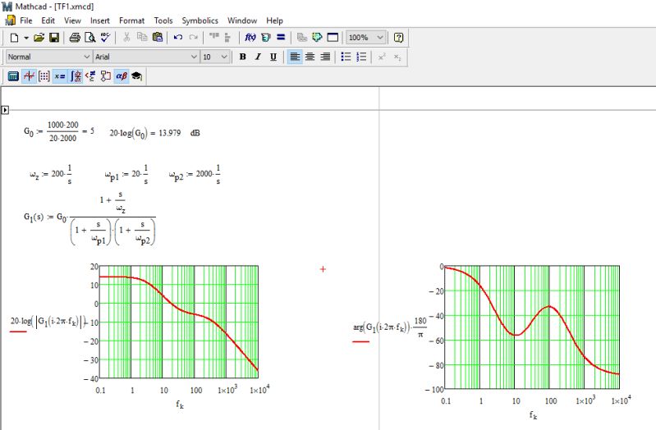This screenshot has width=656, height=430.
Task: Open the font size 10 dropdown
Action: click(x=215, y=57)
